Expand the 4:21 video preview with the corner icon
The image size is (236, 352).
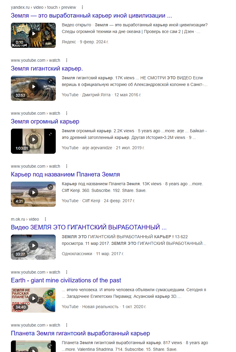tap(50, 187)
